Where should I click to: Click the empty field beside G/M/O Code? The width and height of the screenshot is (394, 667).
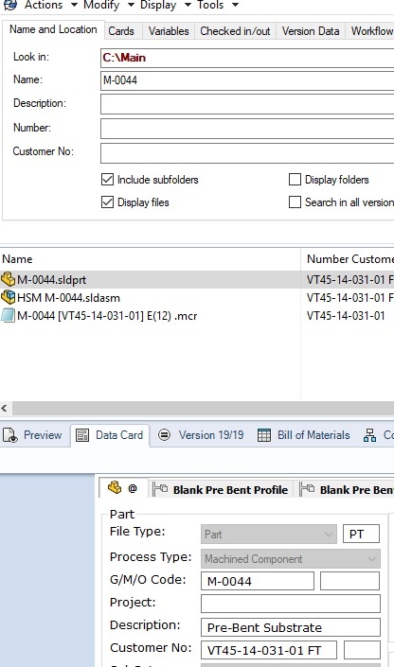point(349,581)
